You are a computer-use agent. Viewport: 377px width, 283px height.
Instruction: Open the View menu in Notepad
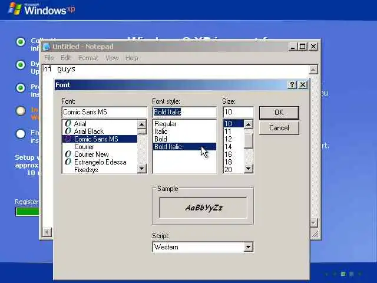[x=112, y=58]
